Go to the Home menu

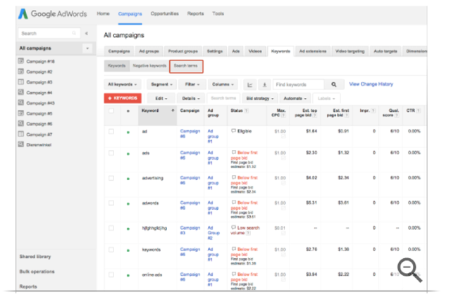pos(103,13)
